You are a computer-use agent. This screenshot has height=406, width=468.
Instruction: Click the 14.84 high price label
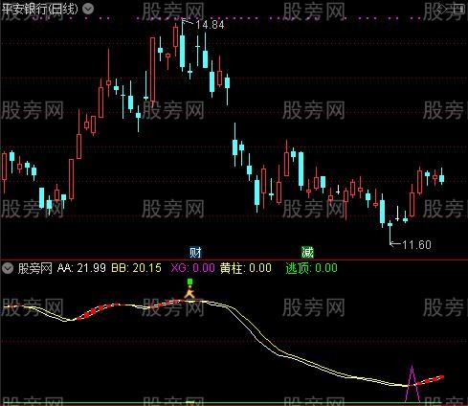click(210, 25)
